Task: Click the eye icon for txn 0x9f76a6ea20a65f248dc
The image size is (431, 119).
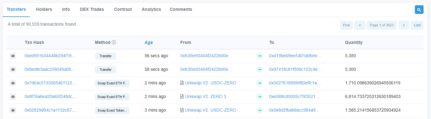Action: [x=13, y=97]
